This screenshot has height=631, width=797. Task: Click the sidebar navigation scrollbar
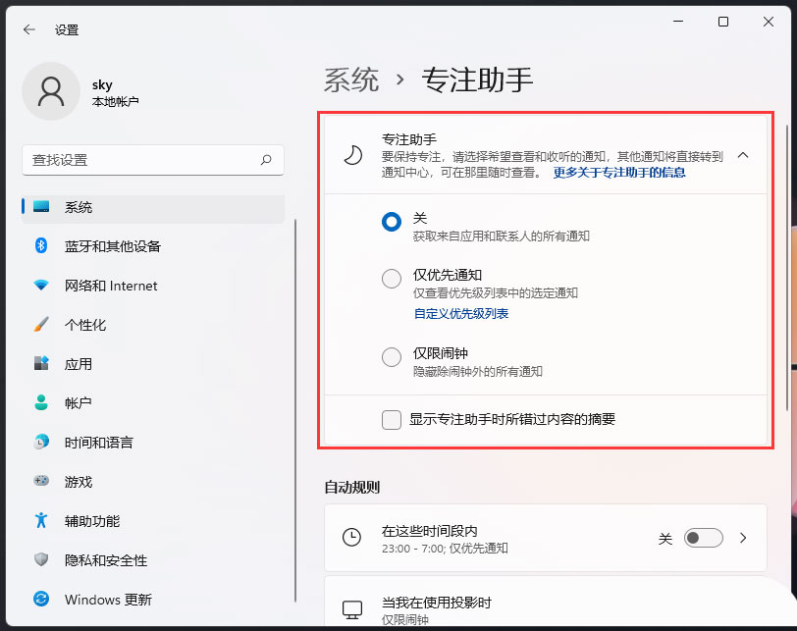point(295,410)
